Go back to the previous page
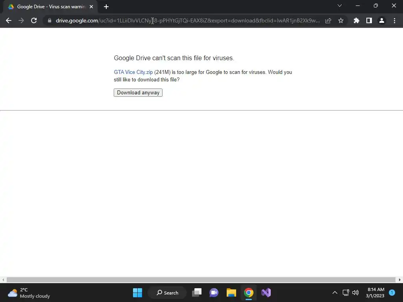The width and height of the screenshot is (403, 302). tap(9, 20)
